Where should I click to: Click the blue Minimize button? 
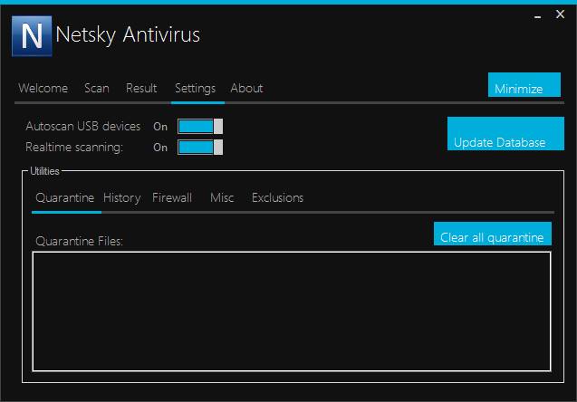(524, 85)
